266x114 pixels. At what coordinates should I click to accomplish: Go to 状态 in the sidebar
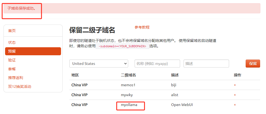[12, 42]
